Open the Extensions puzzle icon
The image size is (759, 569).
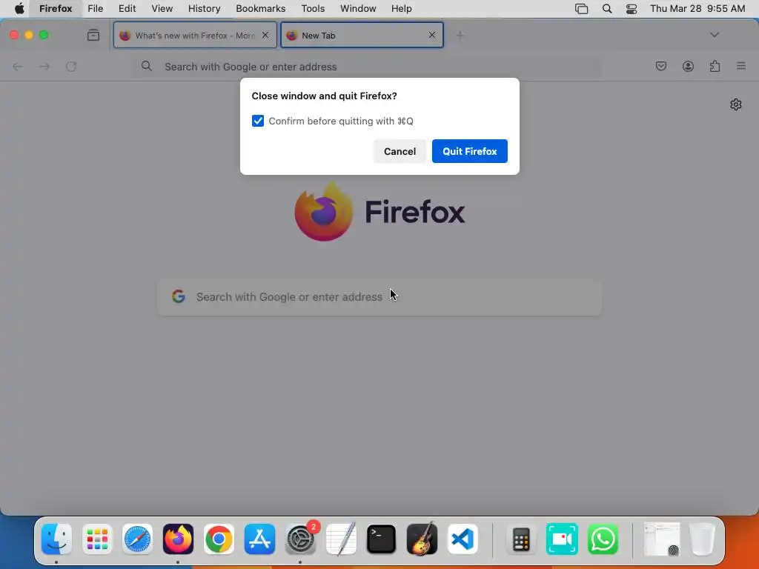tap(715, 66)
